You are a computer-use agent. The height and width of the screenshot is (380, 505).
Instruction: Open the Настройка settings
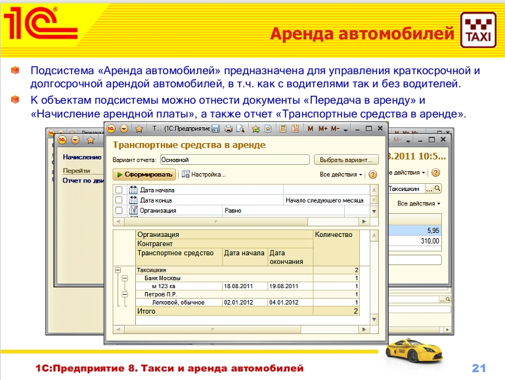[204, 175]
